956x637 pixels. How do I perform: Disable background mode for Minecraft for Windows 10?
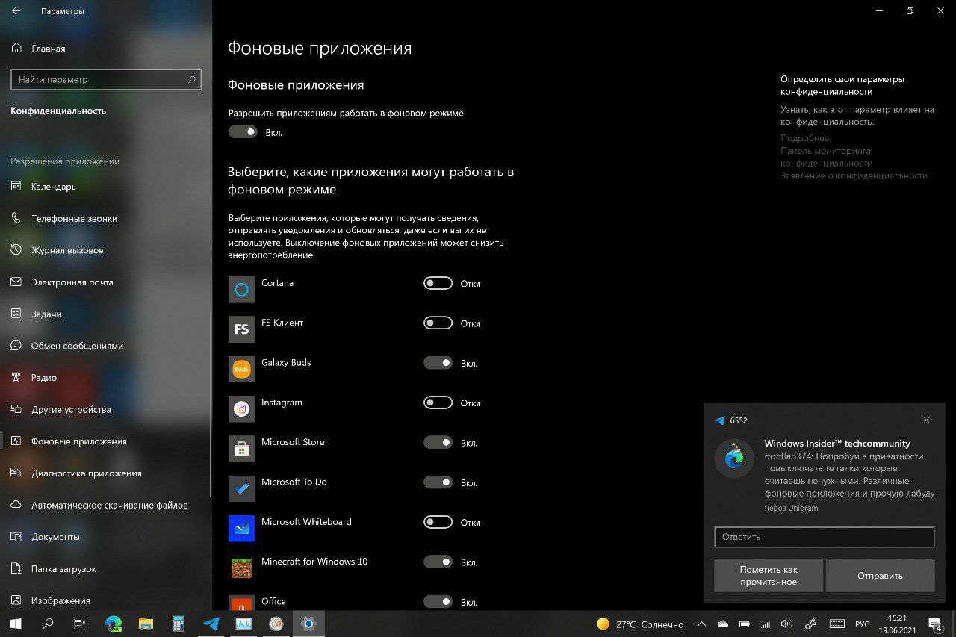click(x=438, y=562)
